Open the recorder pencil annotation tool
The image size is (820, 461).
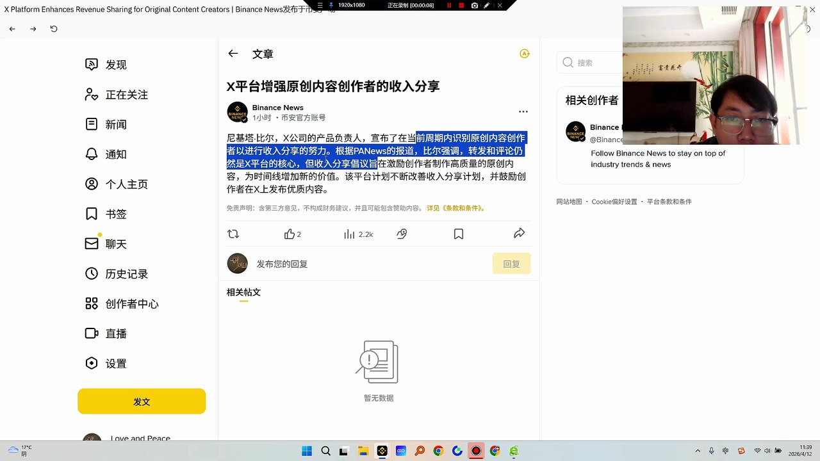(487, 5)
